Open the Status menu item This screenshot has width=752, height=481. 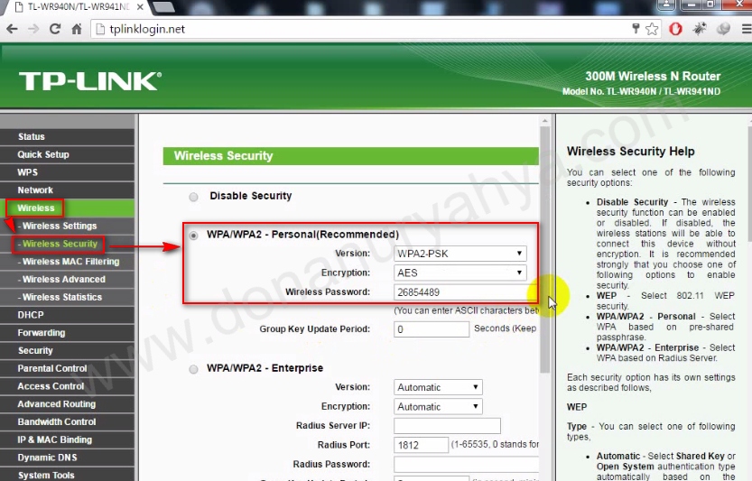coord(67,136)
